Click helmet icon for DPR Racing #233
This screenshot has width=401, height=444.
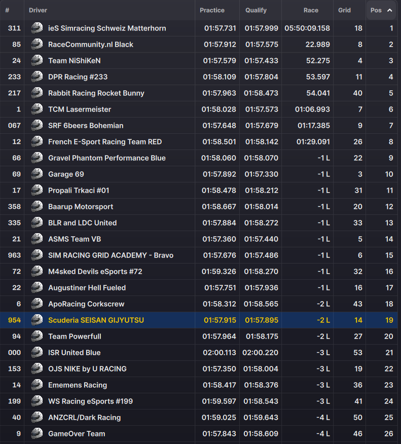(37, 77)
